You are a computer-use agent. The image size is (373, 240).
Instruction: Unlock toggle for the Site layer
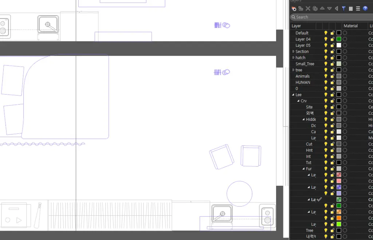(332, 107)
